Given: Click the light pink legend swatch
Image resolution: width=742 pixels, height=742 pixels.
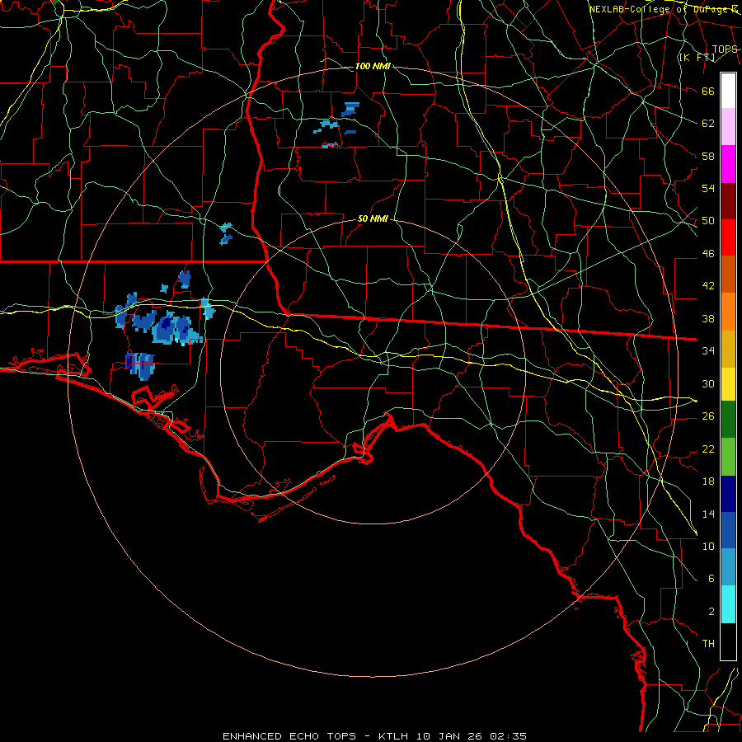Looking at the screenshot, I should [x=728, y=127].
